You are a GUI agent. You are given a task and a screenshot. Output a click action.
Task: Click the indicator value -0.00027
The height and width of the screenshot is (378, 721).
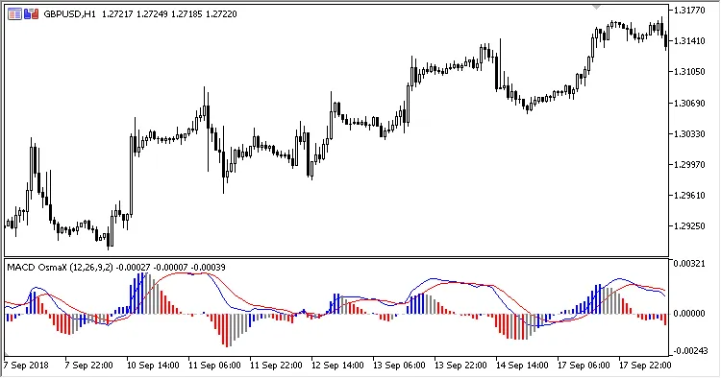pos(134,268)
